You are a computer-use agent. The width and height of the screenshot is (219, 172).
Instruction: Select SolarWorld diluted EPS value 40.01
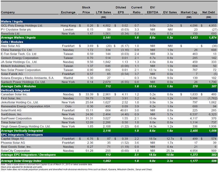124,110
